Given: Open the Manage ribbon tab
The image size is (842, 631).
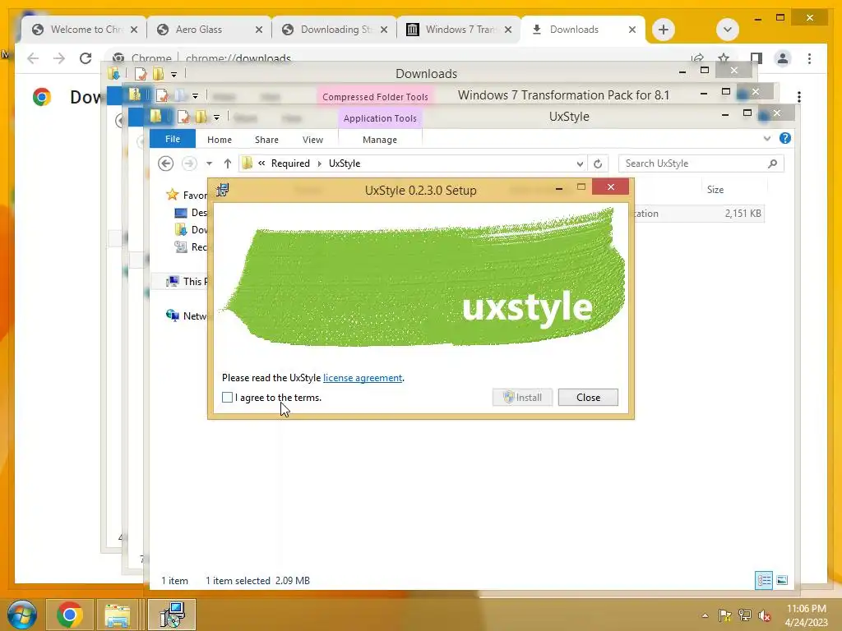Looking at the screenshot, I should [380, 140].
